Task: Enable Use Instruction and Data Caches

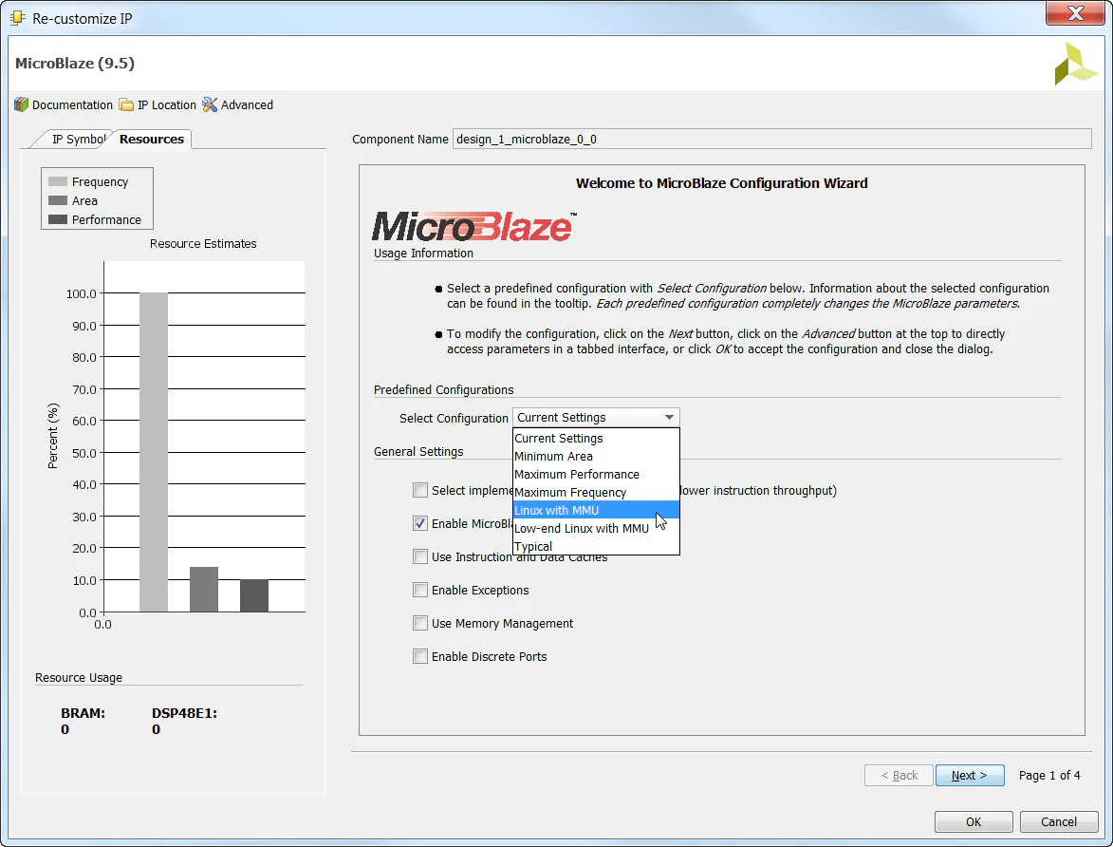Action: [420, 556]
